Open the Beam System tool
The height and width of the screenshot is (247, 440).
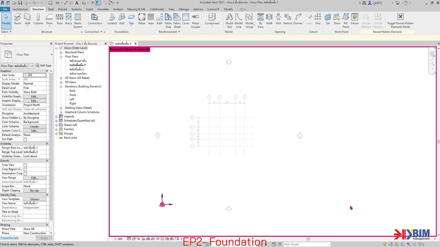pos(78,21)
